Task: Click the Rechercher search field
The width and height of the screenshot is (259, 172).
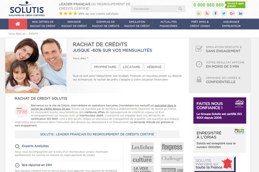Action: point(158,9)
